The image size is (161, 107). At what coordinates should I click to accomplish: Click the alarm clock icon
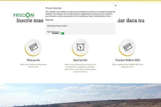80,47
